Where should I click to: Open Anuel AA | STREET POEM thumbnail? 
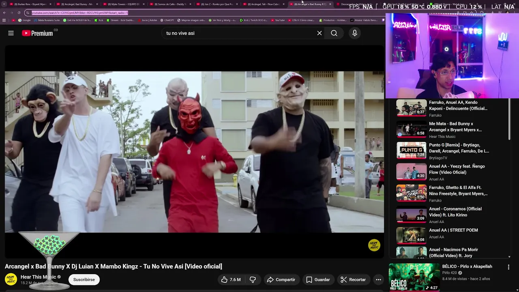411,236
